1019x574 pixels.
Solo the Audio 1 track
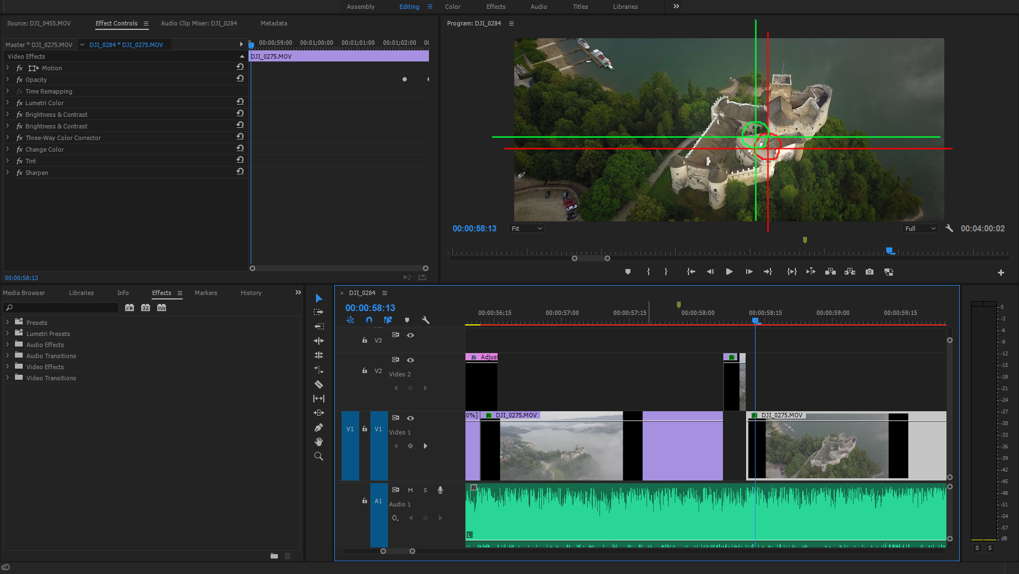point(425,490)
